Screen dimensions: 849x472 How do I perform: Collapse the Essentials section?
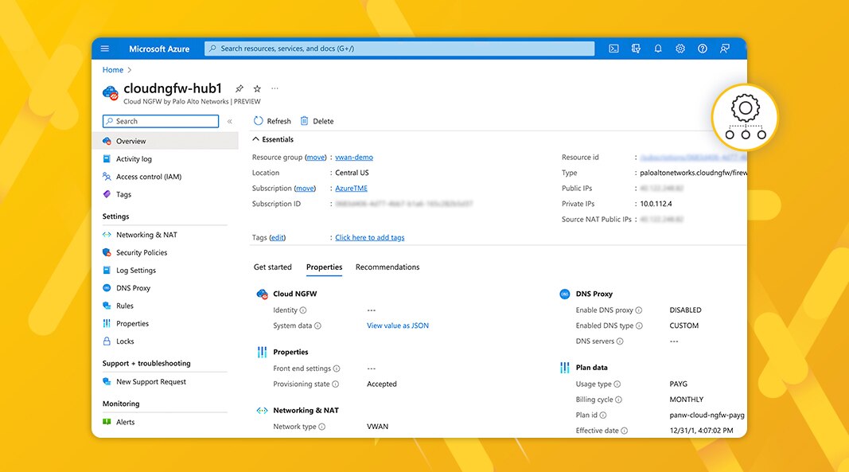click(256, 139)
